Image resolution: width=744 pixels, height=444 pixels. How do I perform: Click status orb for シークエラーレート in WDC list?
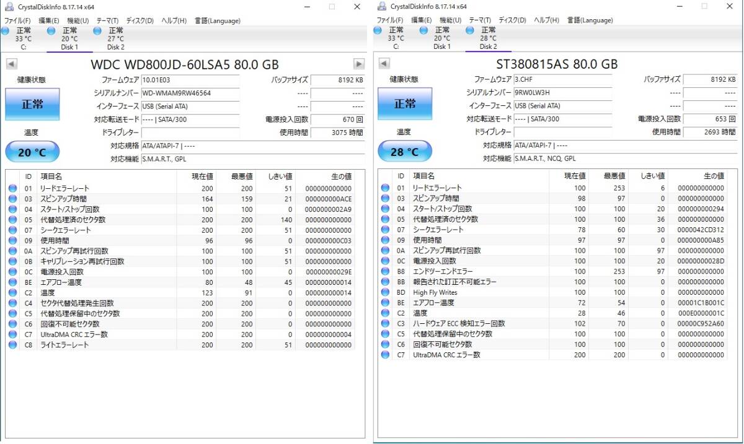pyautogui.click(x=12, y=230)
